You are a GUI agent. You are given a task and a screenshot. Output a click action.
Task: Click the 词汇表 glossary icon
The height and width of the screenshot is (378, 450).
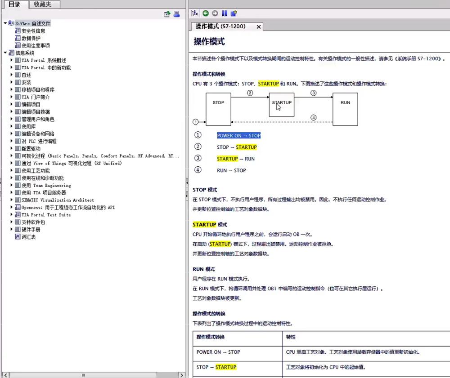(x=18, y=237)
